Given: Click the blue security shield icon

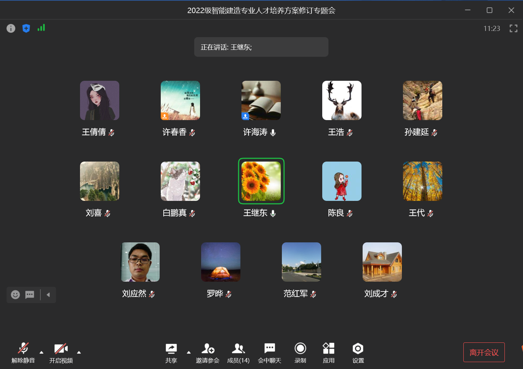Looking at the screenshot, I should tap(26, 28).
